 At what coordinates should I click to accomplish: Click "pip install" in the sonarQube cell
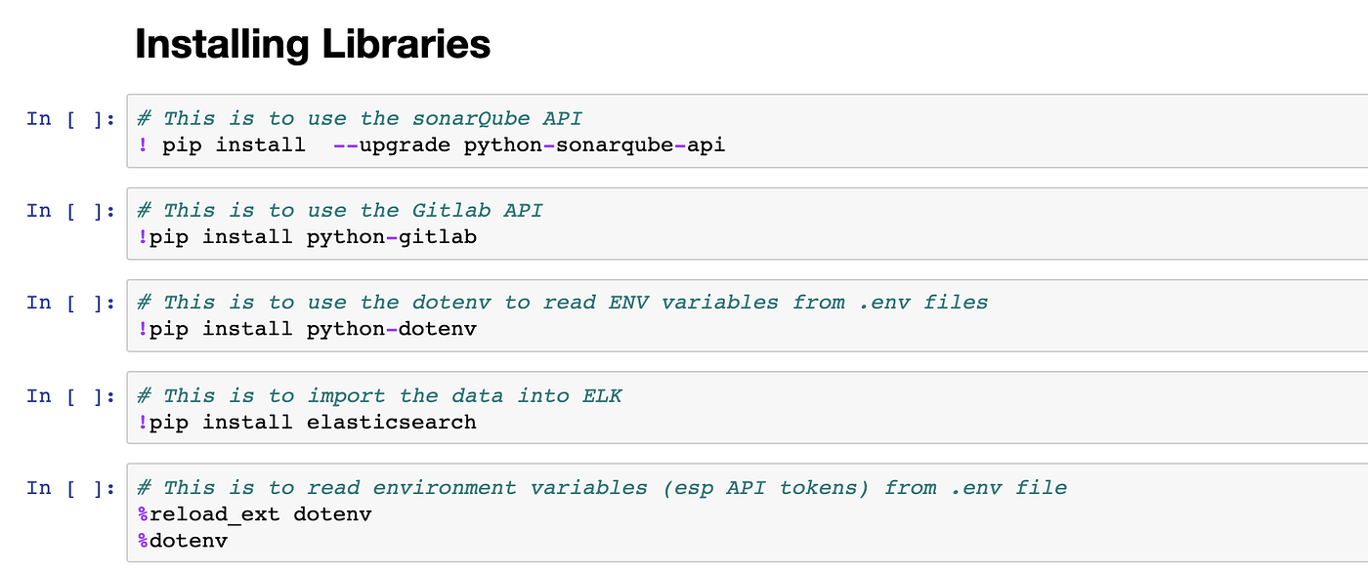click(234, 146)
